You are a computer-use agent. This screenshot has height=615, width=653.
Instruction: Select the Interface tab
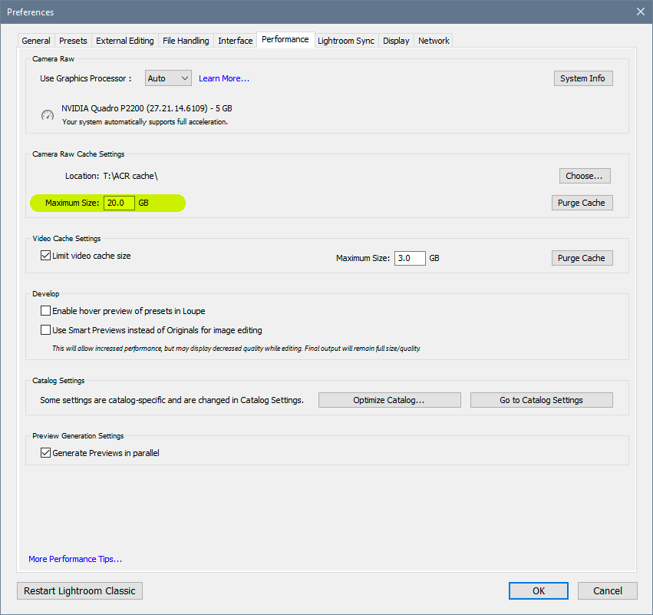point(235,40)
